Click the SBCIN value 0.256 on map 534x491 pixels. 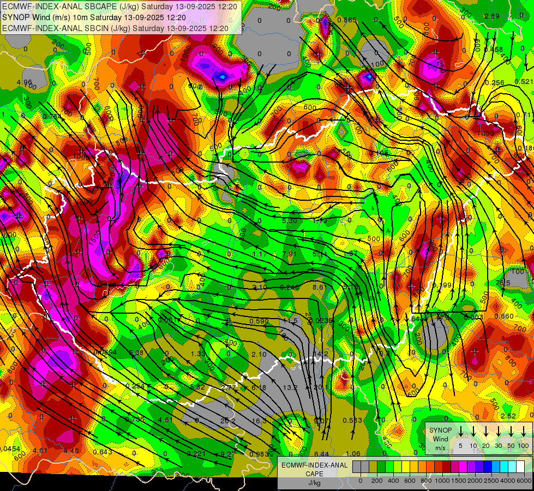(x=495, y=82)
